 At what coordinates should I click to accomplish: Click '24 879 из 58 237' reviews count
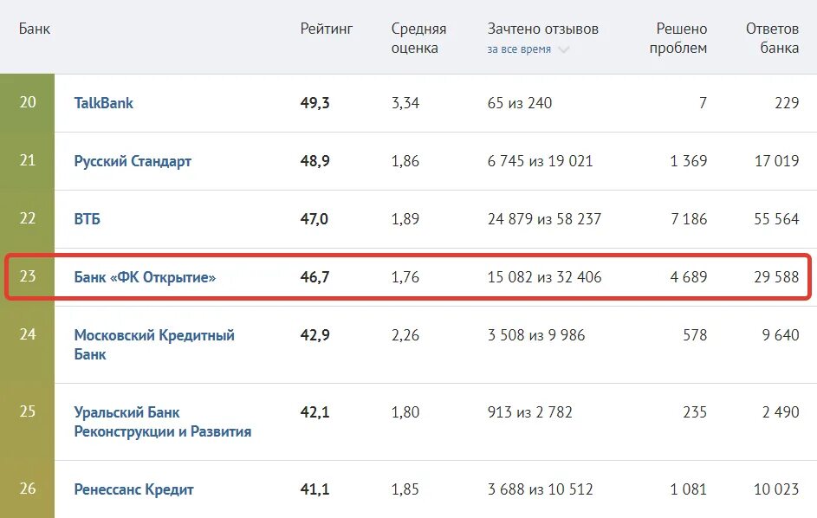544,219
